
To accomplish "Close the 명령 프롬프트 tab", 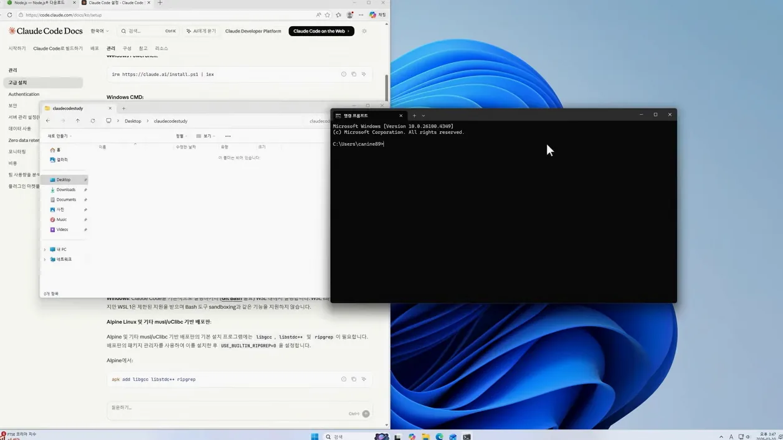I will (x=401, y=116).
